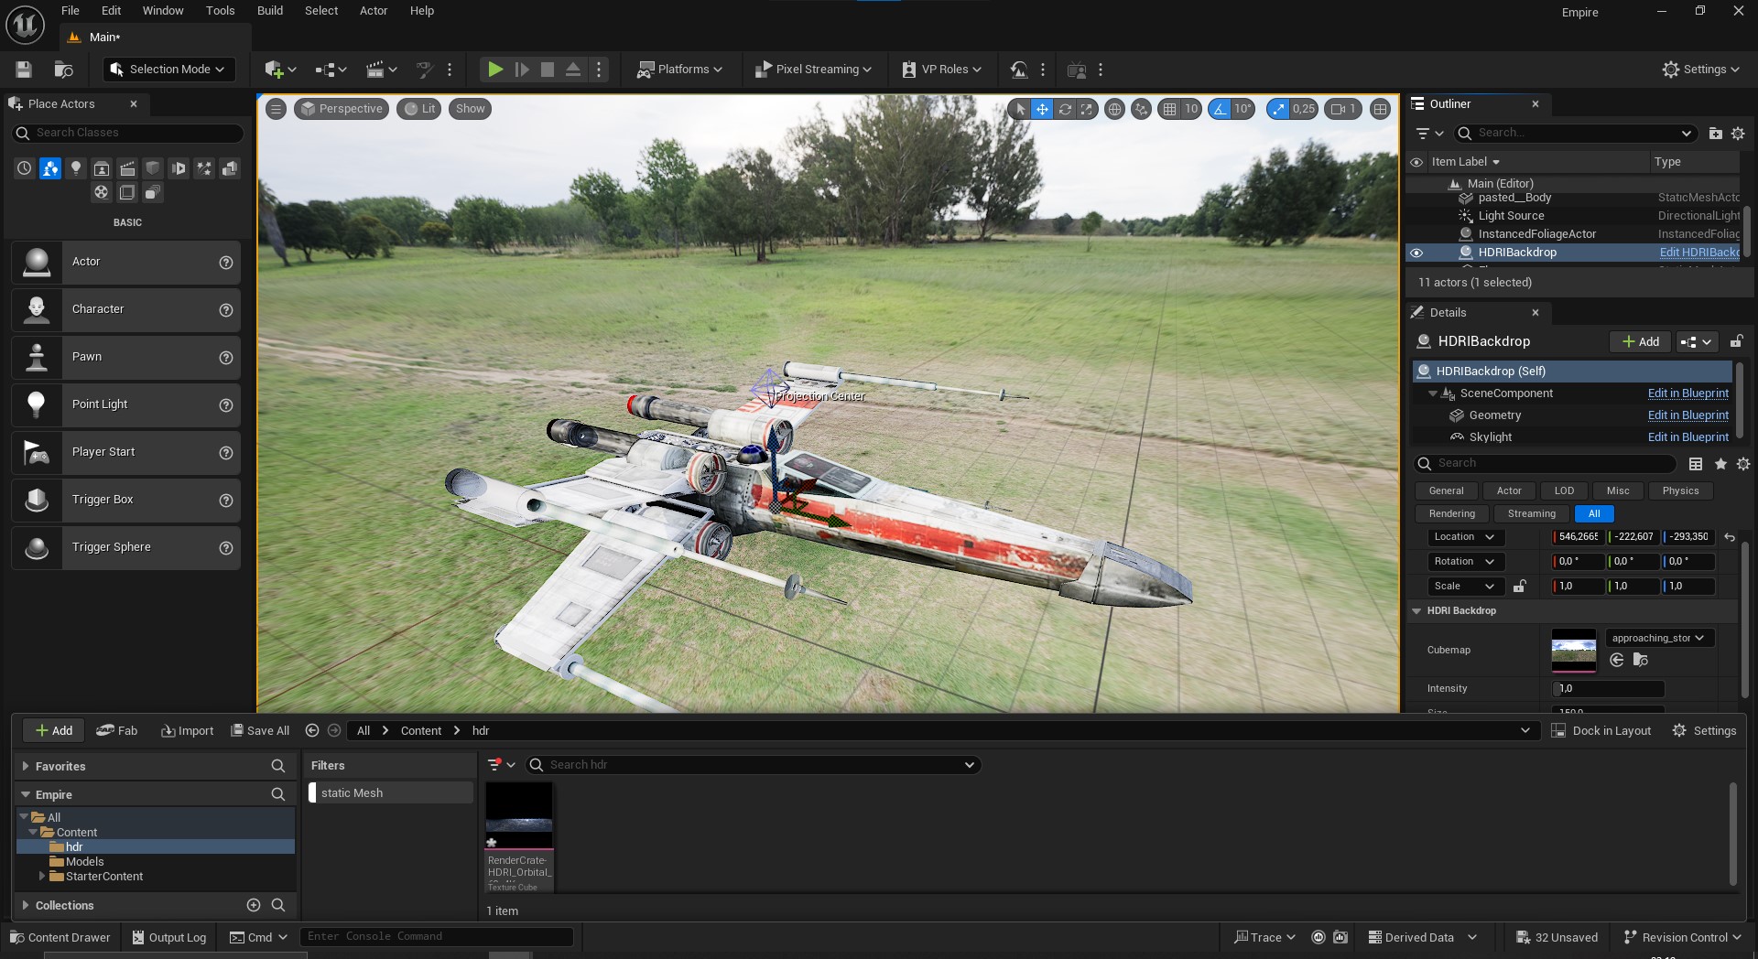Open Outliner settings gear
1758x959 pixels.
click(1738, 134)
